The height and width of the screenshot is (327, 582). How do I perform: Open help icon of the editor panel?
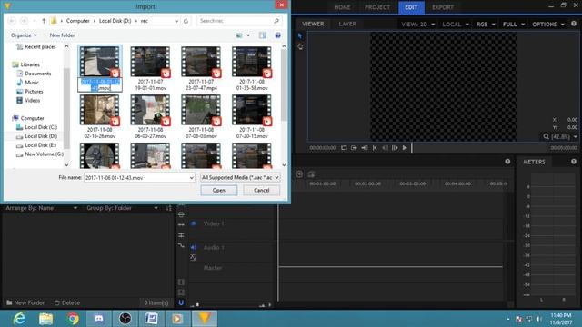(507, 162)
